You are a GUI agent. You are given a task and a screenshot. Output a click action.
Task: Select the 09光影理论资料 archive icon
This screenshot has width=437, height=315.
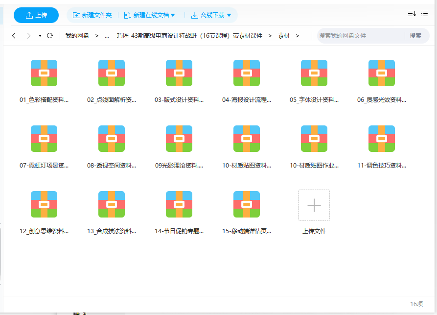pos(179,138)
